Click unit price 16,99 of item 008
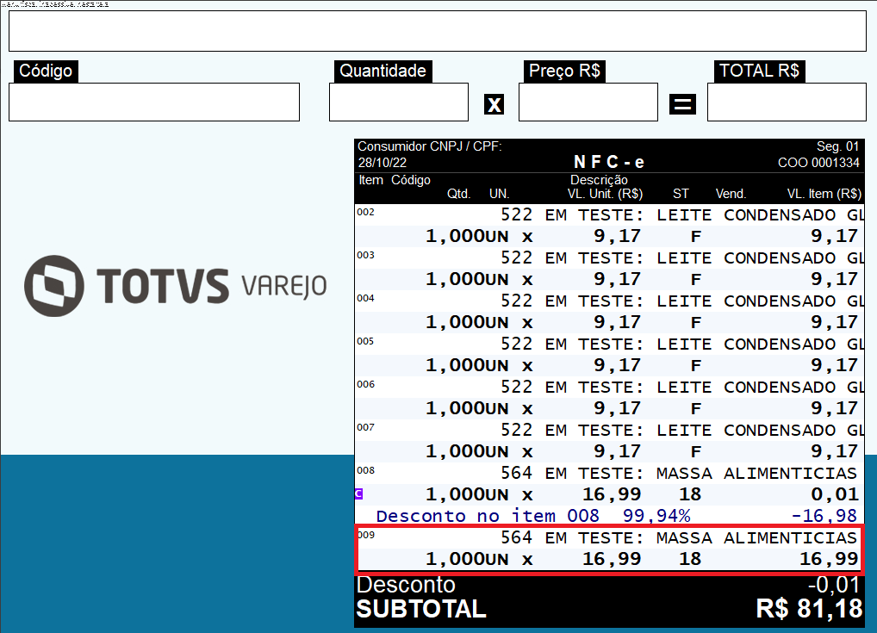This screenshot has width=877, height=633. pyautogui.click(x=612, y=494)
